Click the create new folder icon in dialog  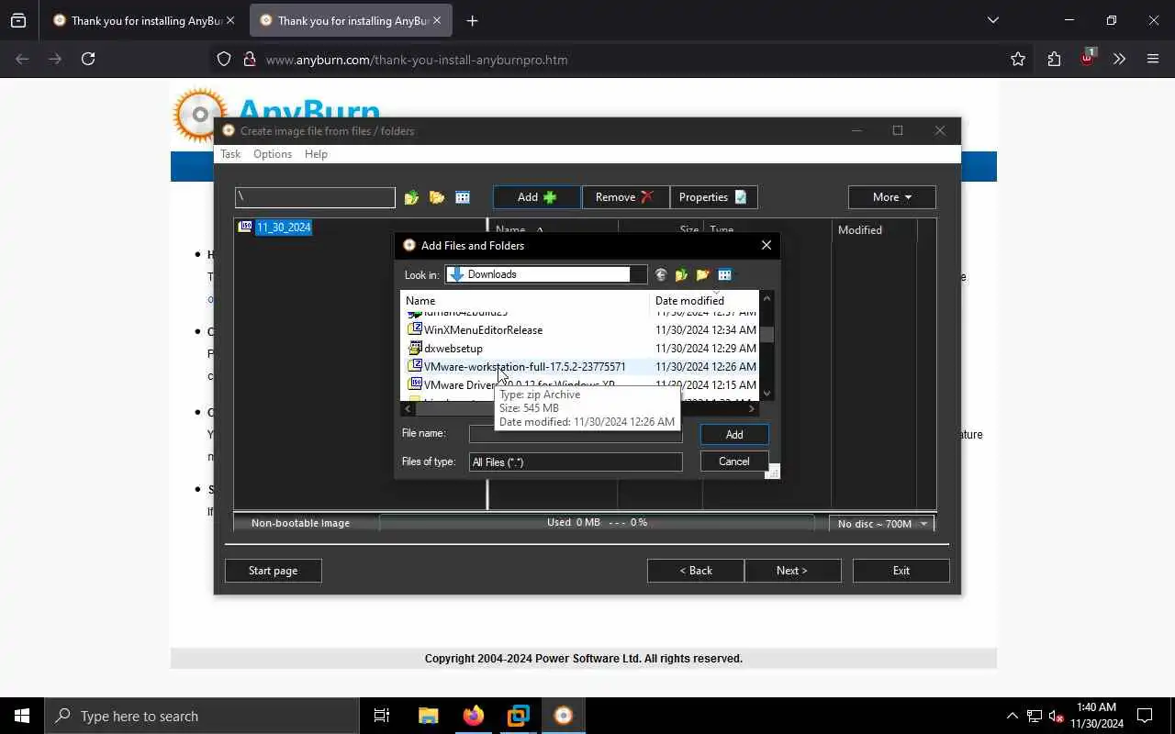pyautogui.click(x=703, y=274)
